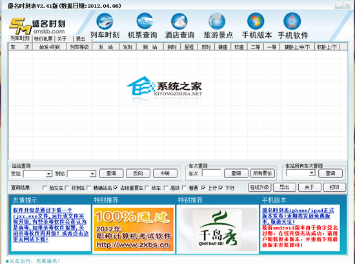Click the red android版本 notice text

click(x=299, y=236)
